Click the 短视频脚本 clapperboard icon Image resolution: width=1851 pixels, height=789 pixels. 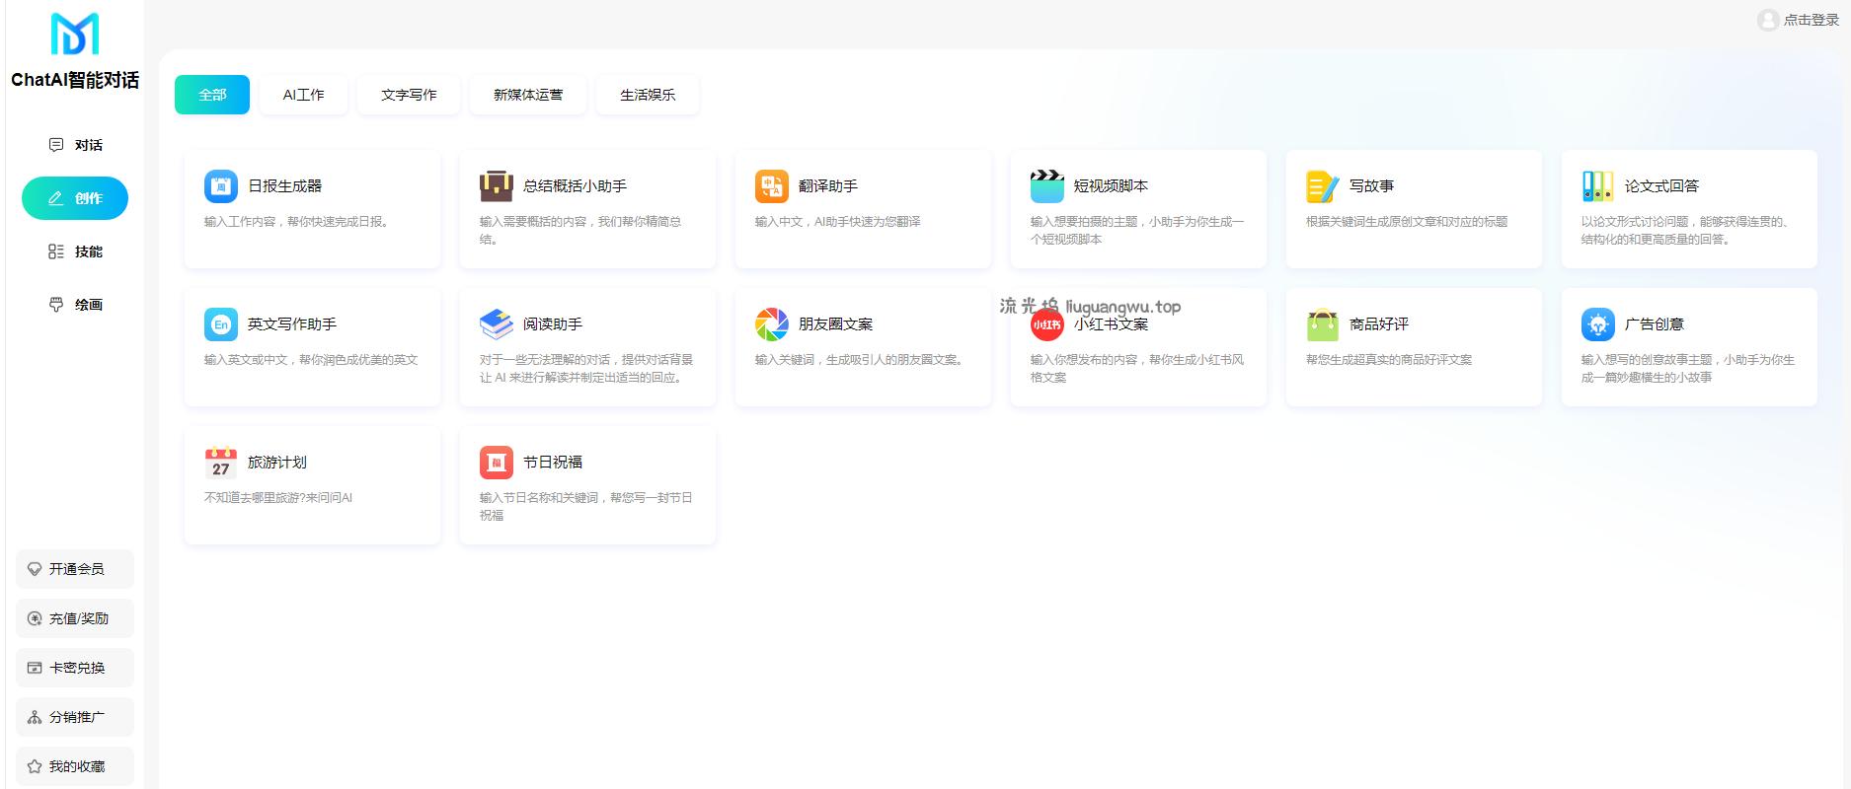click(x=1047, y=185)
